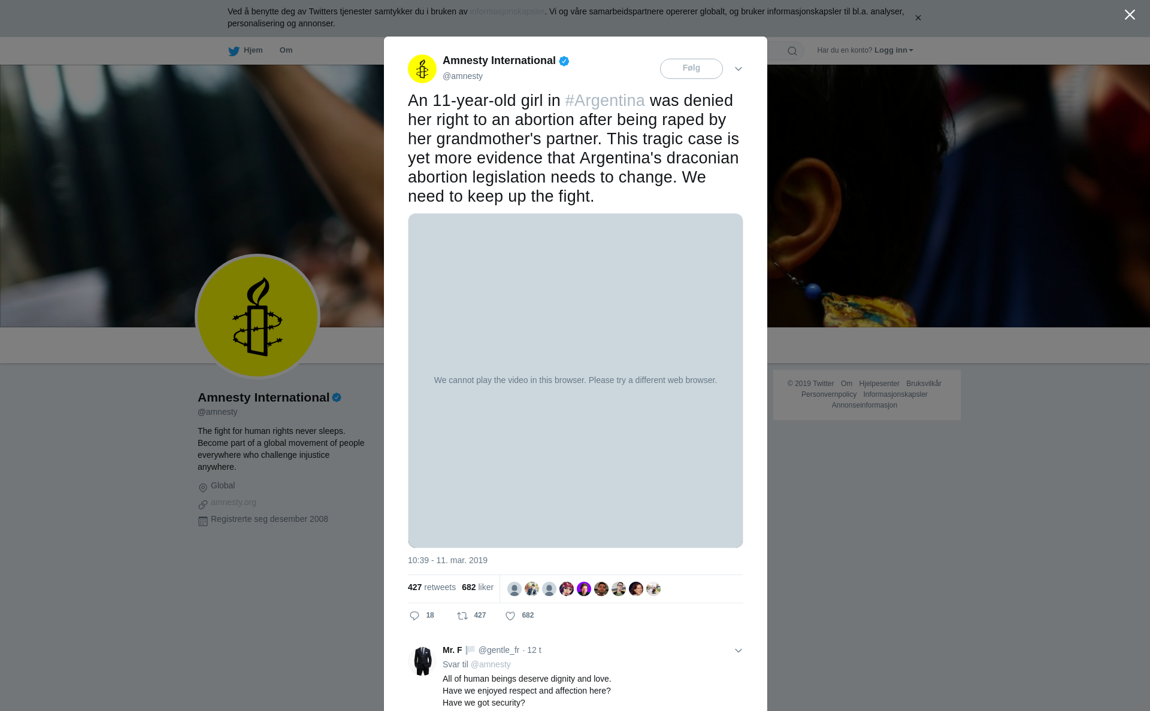Viewport: 1150px width, 711px height.
Task: Open the Om menu item
Action: (286, 50)
